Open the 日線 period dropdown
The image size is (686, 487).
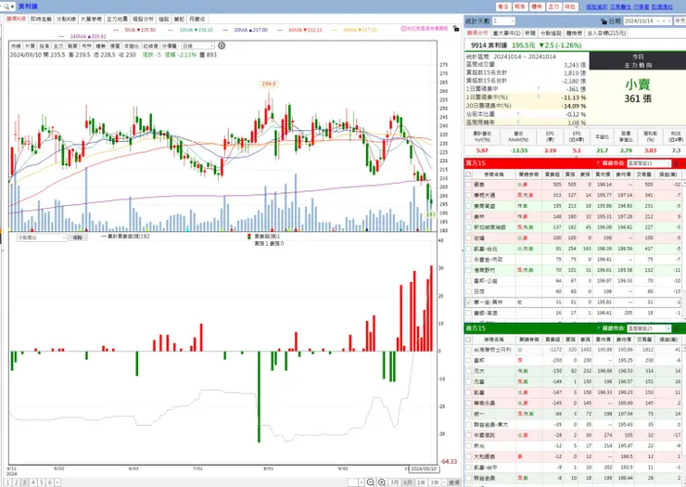tap(197, 45)
